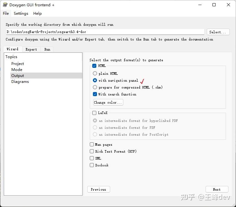Enable Rich Text Format (RTF) output
Image resolution: width=236 pixels, height=207 pixels.
pos(92,151)
